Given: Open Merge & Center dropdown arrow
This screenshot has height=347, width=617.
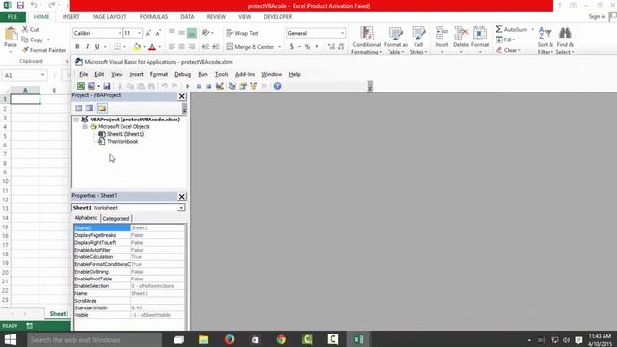Looking at the screenshot, I should point(279,47).
